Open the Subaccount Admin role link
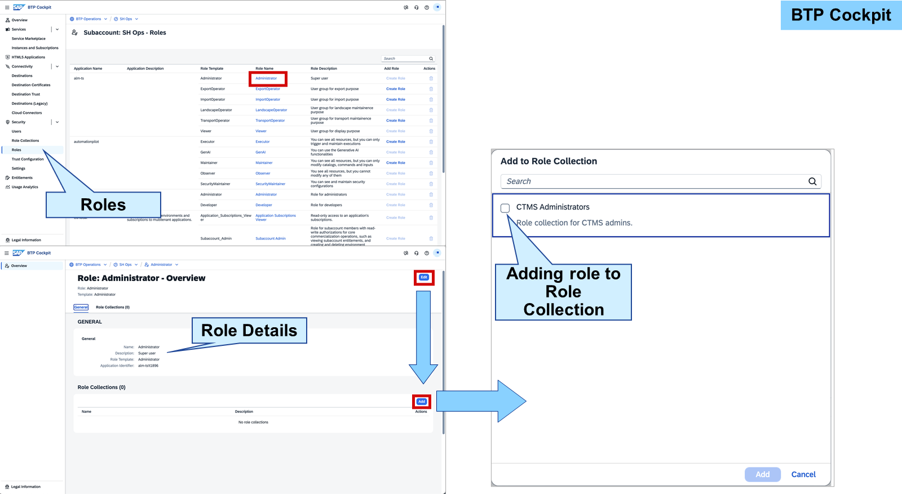This screenshot has height=494, width=902. (x=271, y=239)
